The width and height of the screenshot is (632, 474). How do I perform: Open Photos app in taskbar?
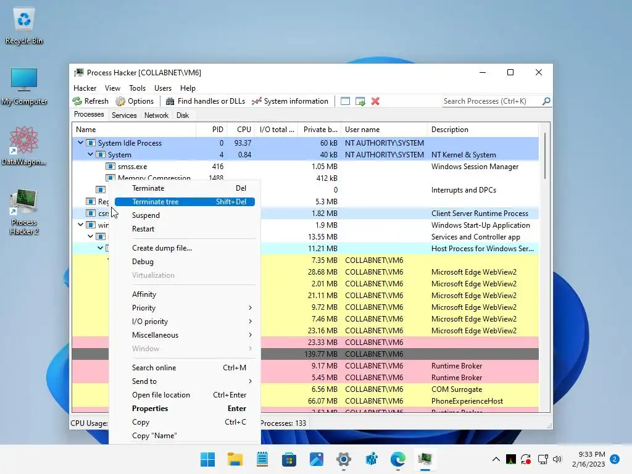pyautogui.click(x=317, y=459)
